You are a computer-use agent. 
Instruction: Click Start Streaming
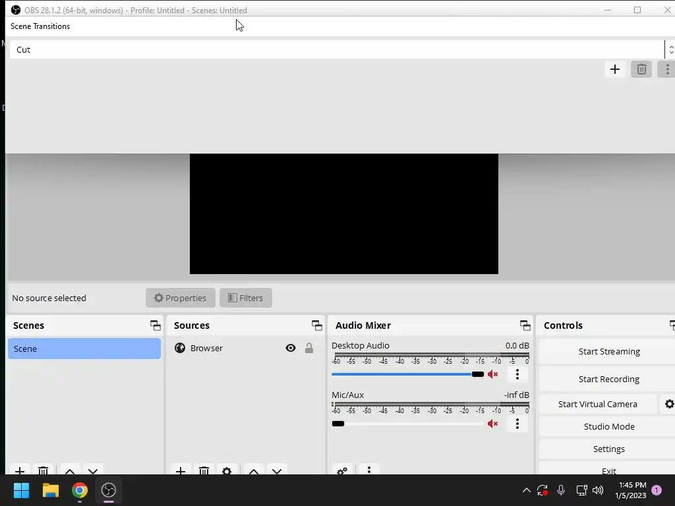pos(608,352)
